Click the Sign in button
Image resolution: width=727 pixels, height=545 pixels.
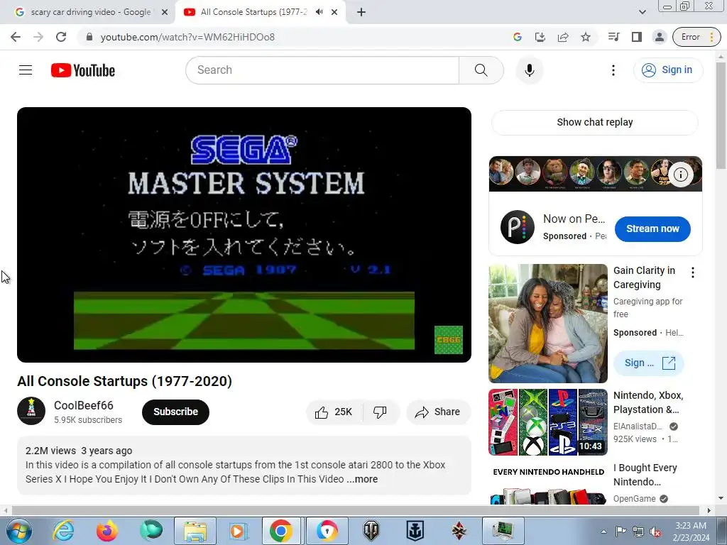point(667,70)
